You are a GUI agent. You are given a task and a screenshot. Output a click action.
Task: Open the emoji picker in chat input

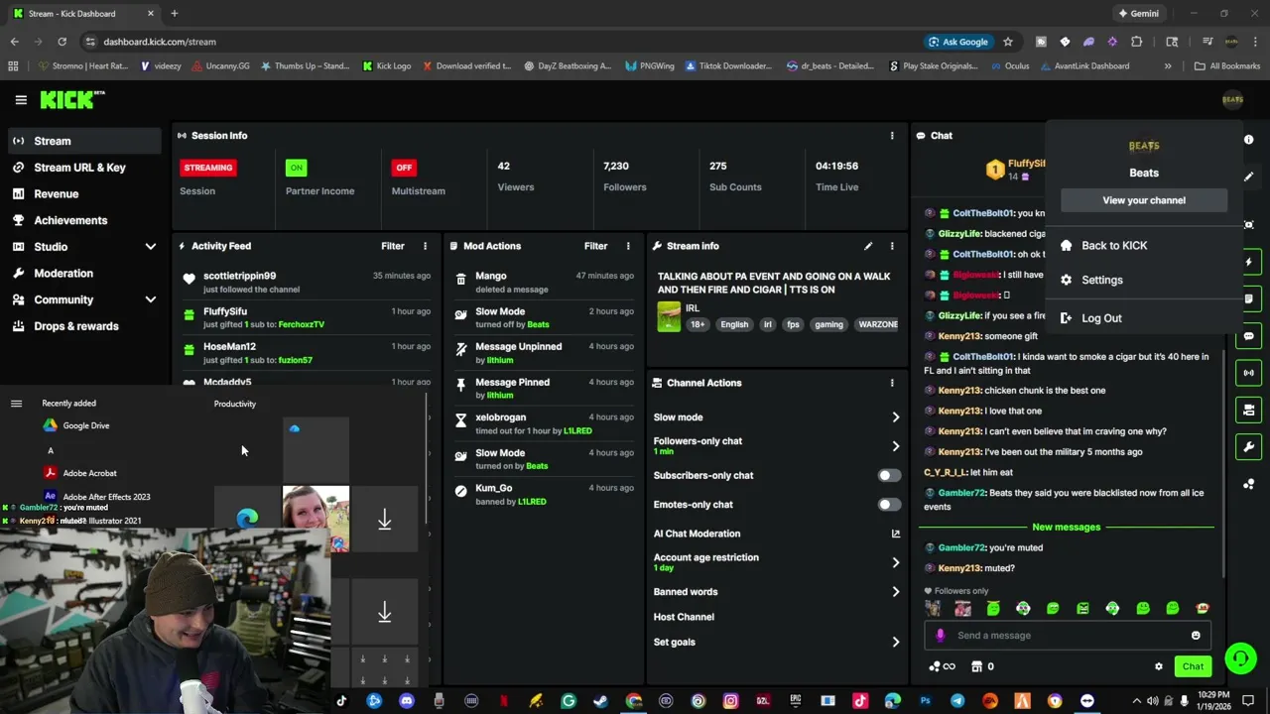[x=1196, y=636]
